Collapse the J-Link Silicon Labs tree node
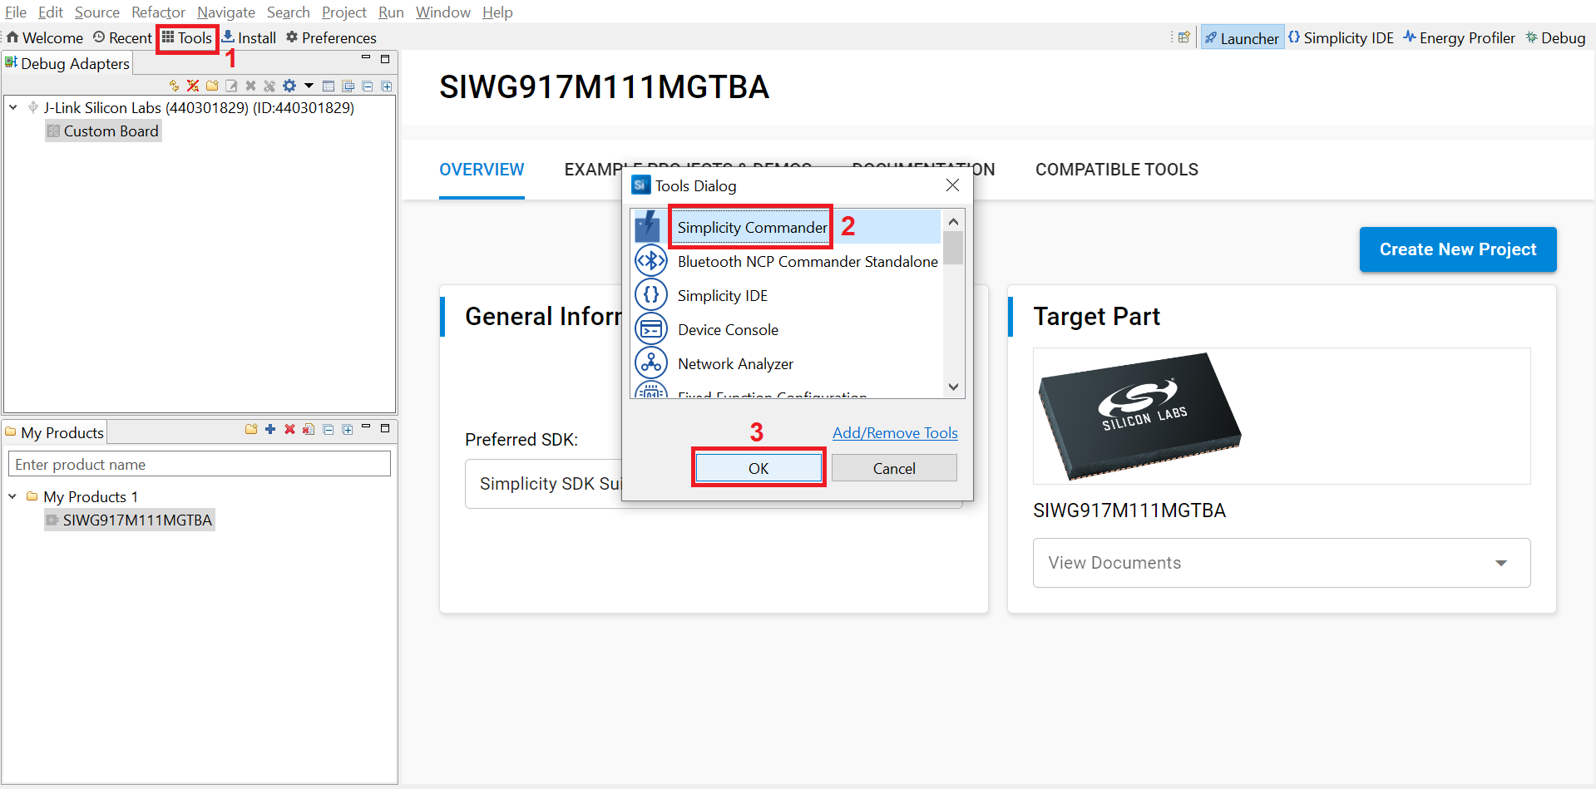Screen dimensions: 1596x789 (13, 107)
